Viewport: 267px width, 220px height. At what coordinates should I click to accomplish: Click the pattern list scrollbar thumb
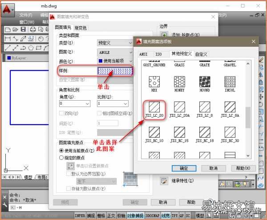pyautogui.click(x=248, y=117)
